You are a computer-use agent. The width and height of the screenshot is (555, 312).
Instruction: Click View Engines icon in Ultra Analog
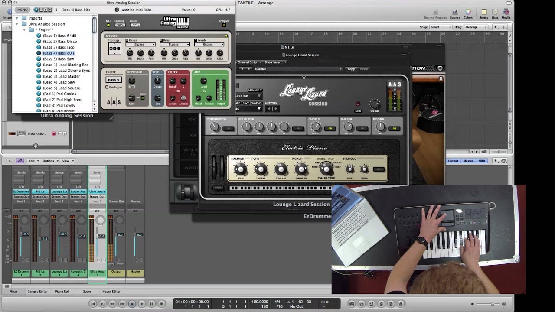pyautogui.click(x=107, y=87)
